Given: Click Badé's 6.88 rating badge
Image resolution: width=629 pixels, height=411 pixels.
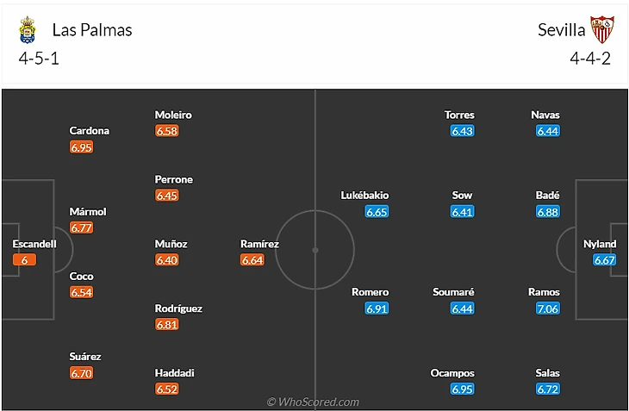Looking at the screenshot, I should [548, 212].
